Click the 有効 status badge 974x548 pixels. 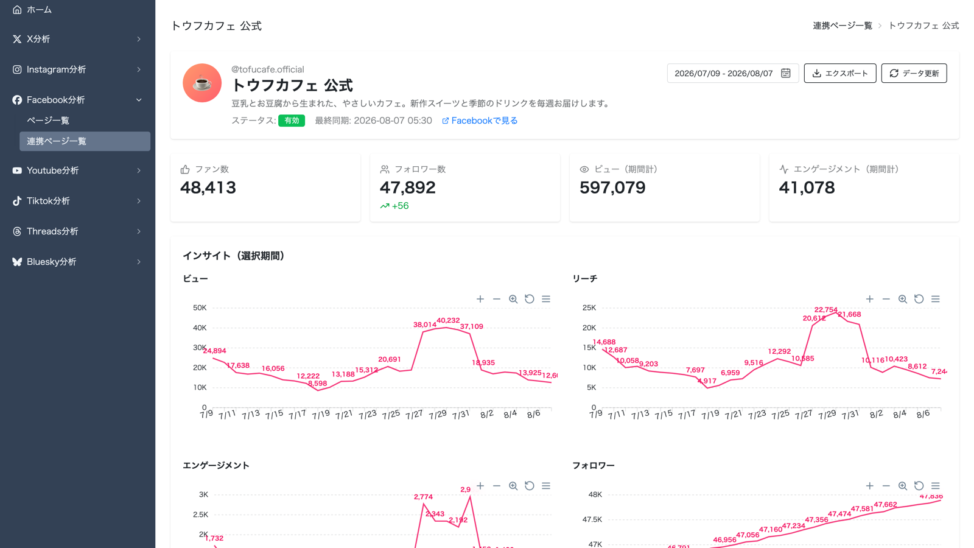tap(292, 121)
